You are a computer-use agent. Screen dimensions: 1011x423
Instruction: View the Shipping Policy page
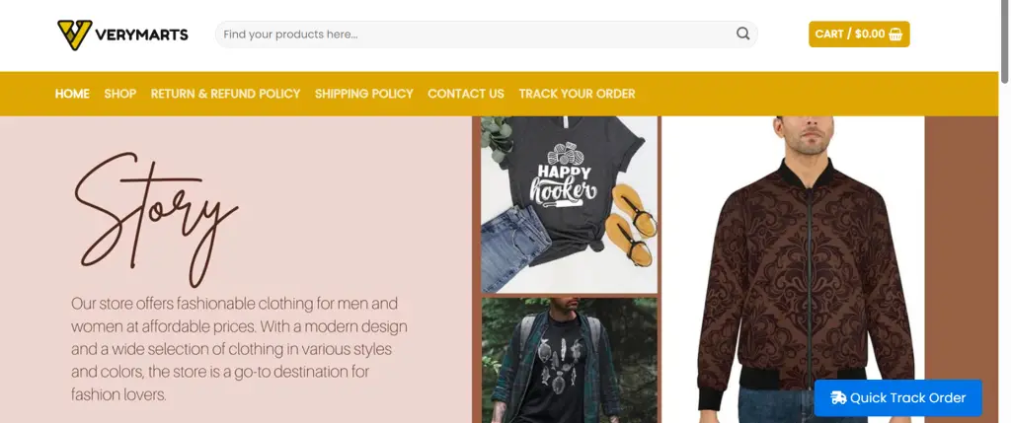363,94
